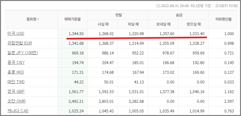Select the USD conversion value 1.000
Screen dimensions: 241x116
pos(229,34)
